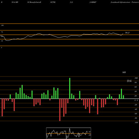Click the MR axis label 100
Viewport: 139px width, 139px height.
tap(136, 78)
